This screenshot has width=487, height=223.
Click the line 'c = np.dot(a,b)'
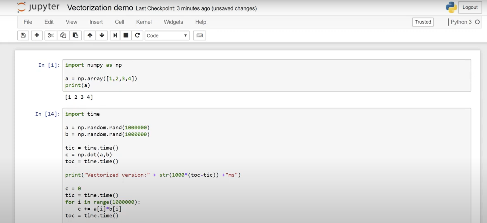(x=89, y=155)
